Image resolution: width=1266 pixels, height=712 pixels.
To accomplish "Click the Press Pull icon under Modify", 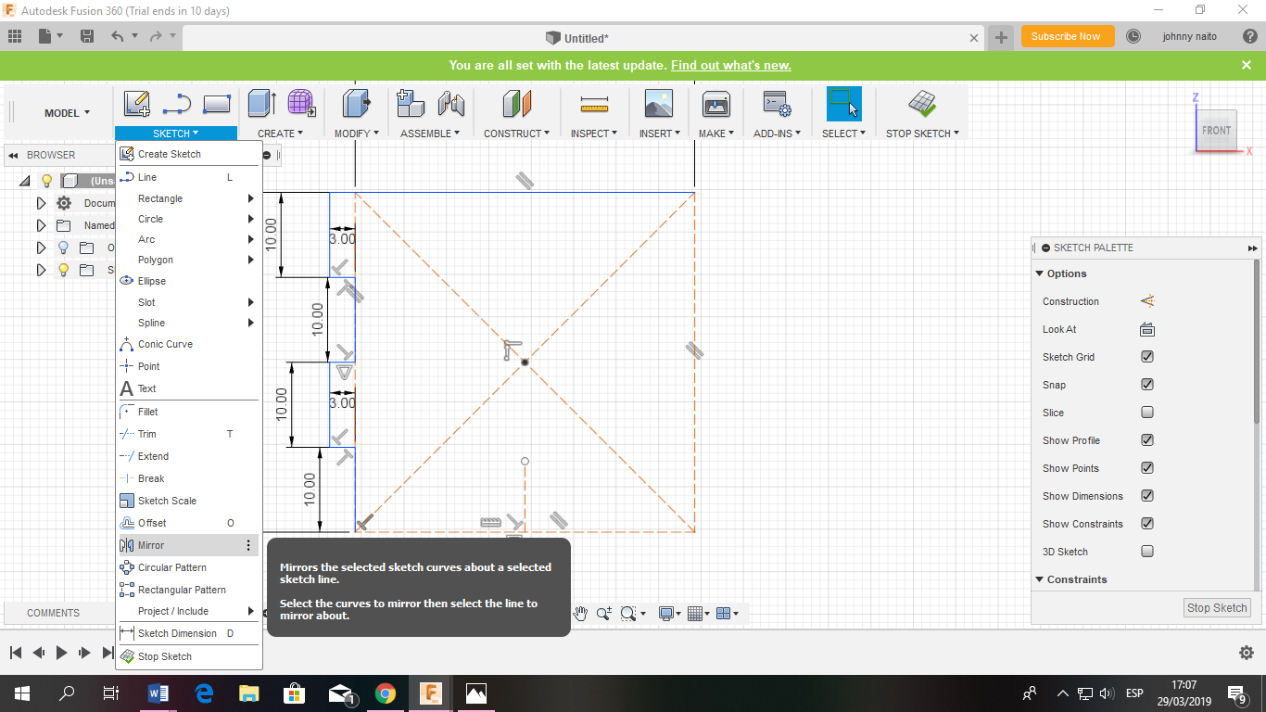I will click(x=356, y=104).
